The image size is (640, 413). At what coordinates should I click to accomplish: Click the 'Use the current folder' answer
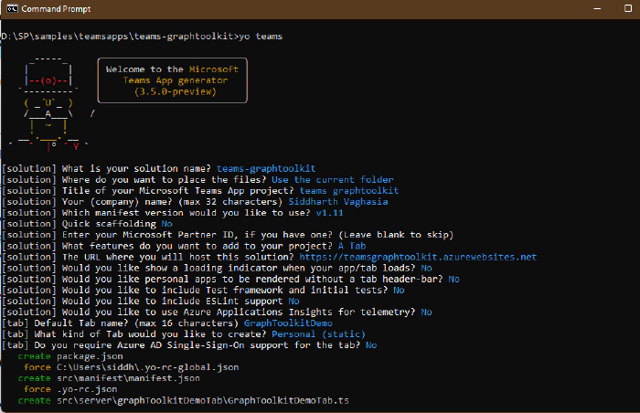(336, 180)
